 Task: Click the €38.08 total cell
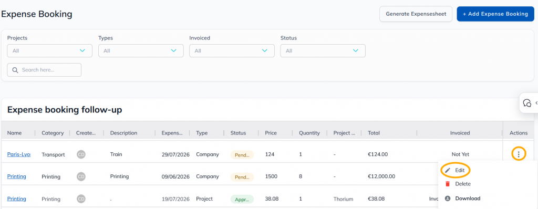[376, 198]
